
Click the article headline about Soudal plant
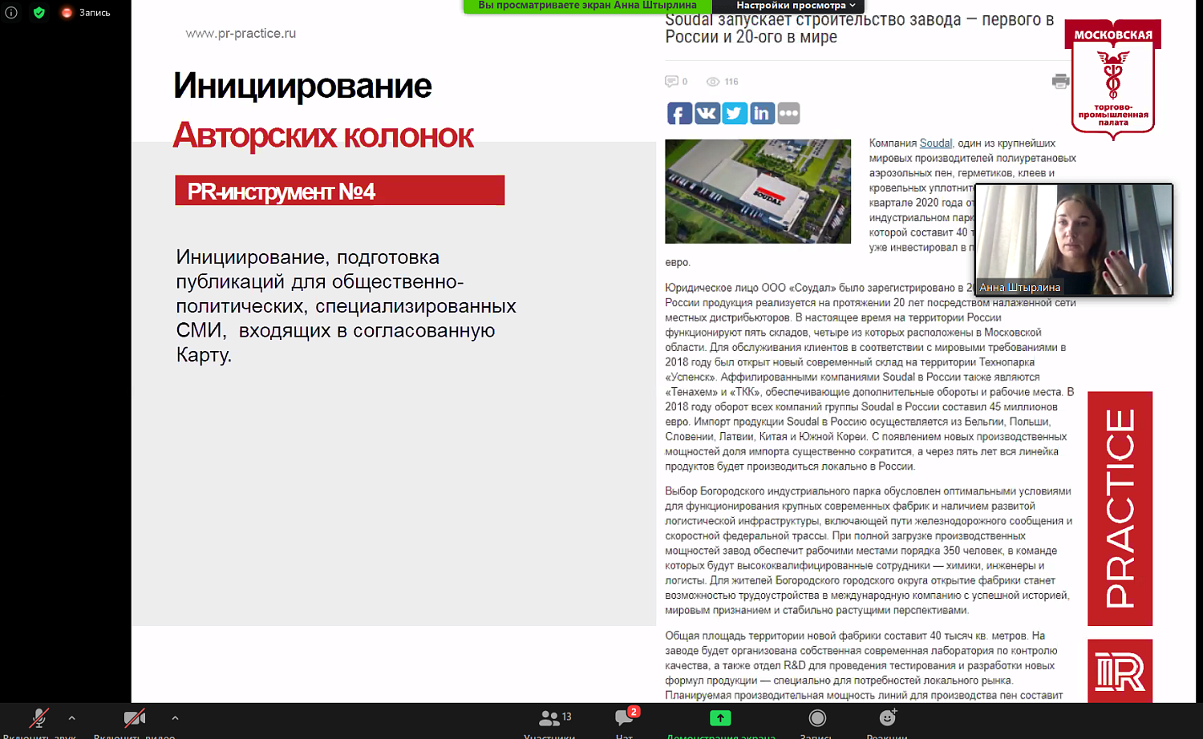860,29
